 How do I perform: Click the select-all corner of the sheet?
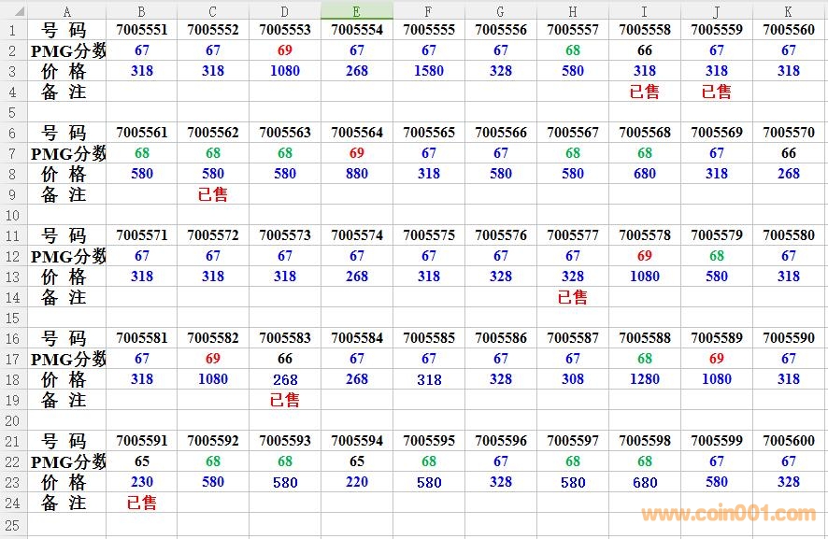coord(14,10)
